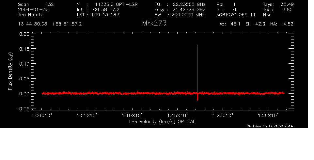
Task: Select x-axis tick label 1.20×10⁴
Action: tap(223, 116)
